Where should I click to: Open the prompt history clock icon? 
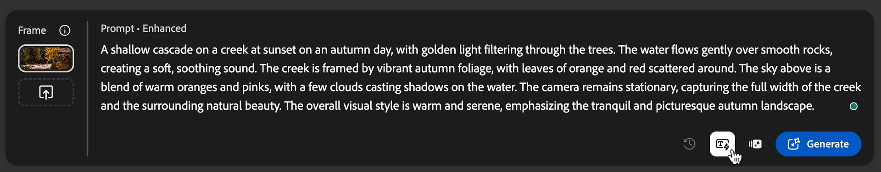pos(689,144)
